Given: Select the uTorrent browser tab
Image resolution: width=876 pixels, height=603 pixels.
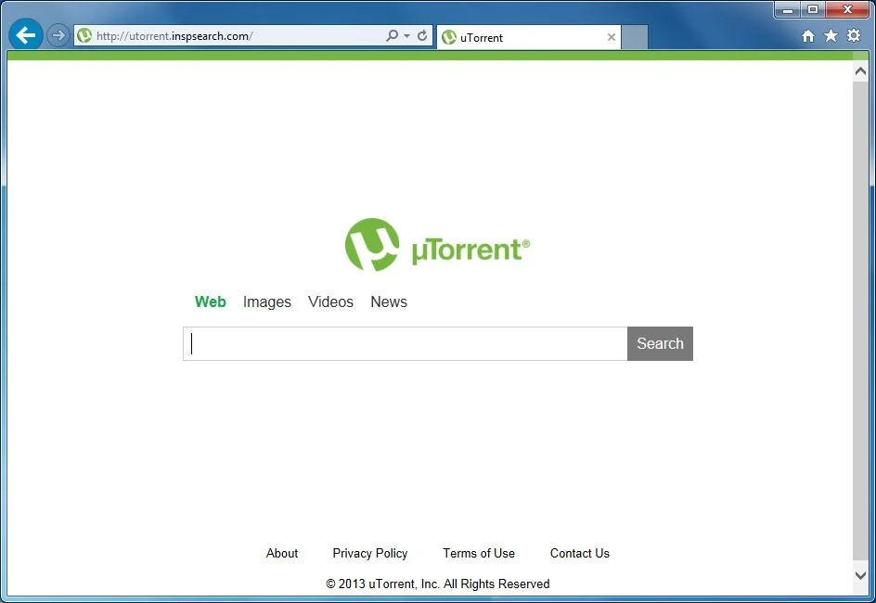Looking at the screenshot, I should [x=529, y=37].
